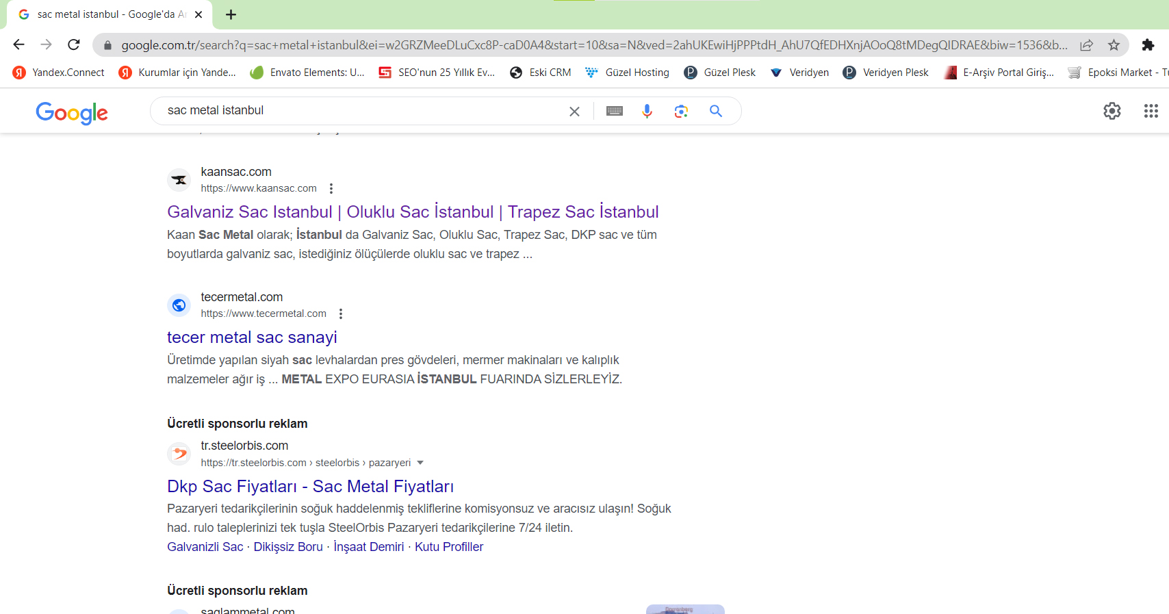The image size is (1169, 614).
Task: Open the Epoksi Market bookmark
Action: pos(1118,73)
